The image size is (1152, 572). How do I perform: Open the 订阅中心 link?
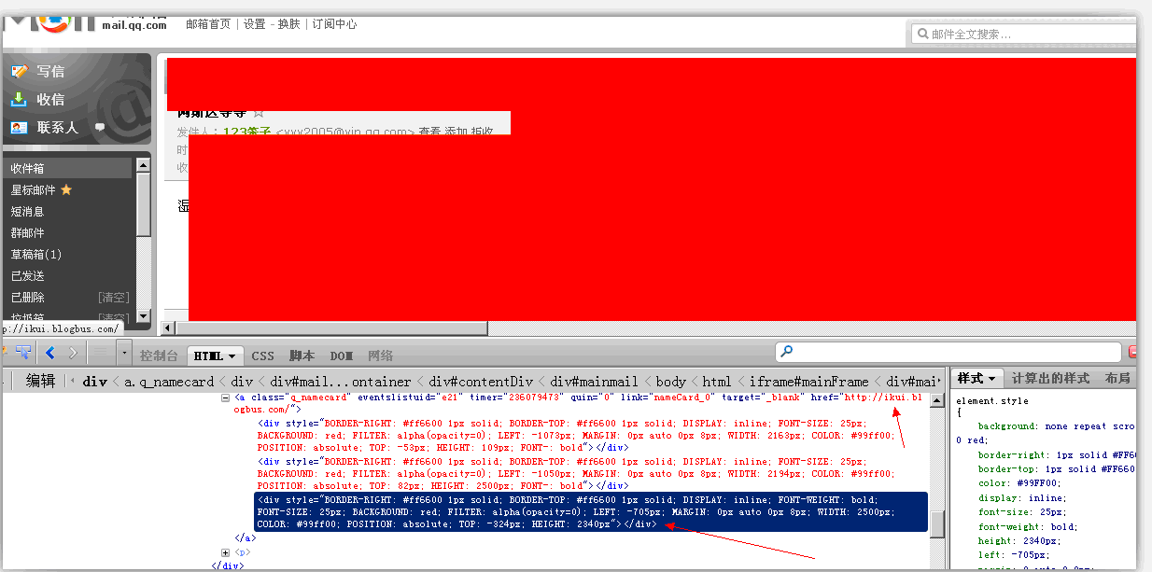(334, 24)
